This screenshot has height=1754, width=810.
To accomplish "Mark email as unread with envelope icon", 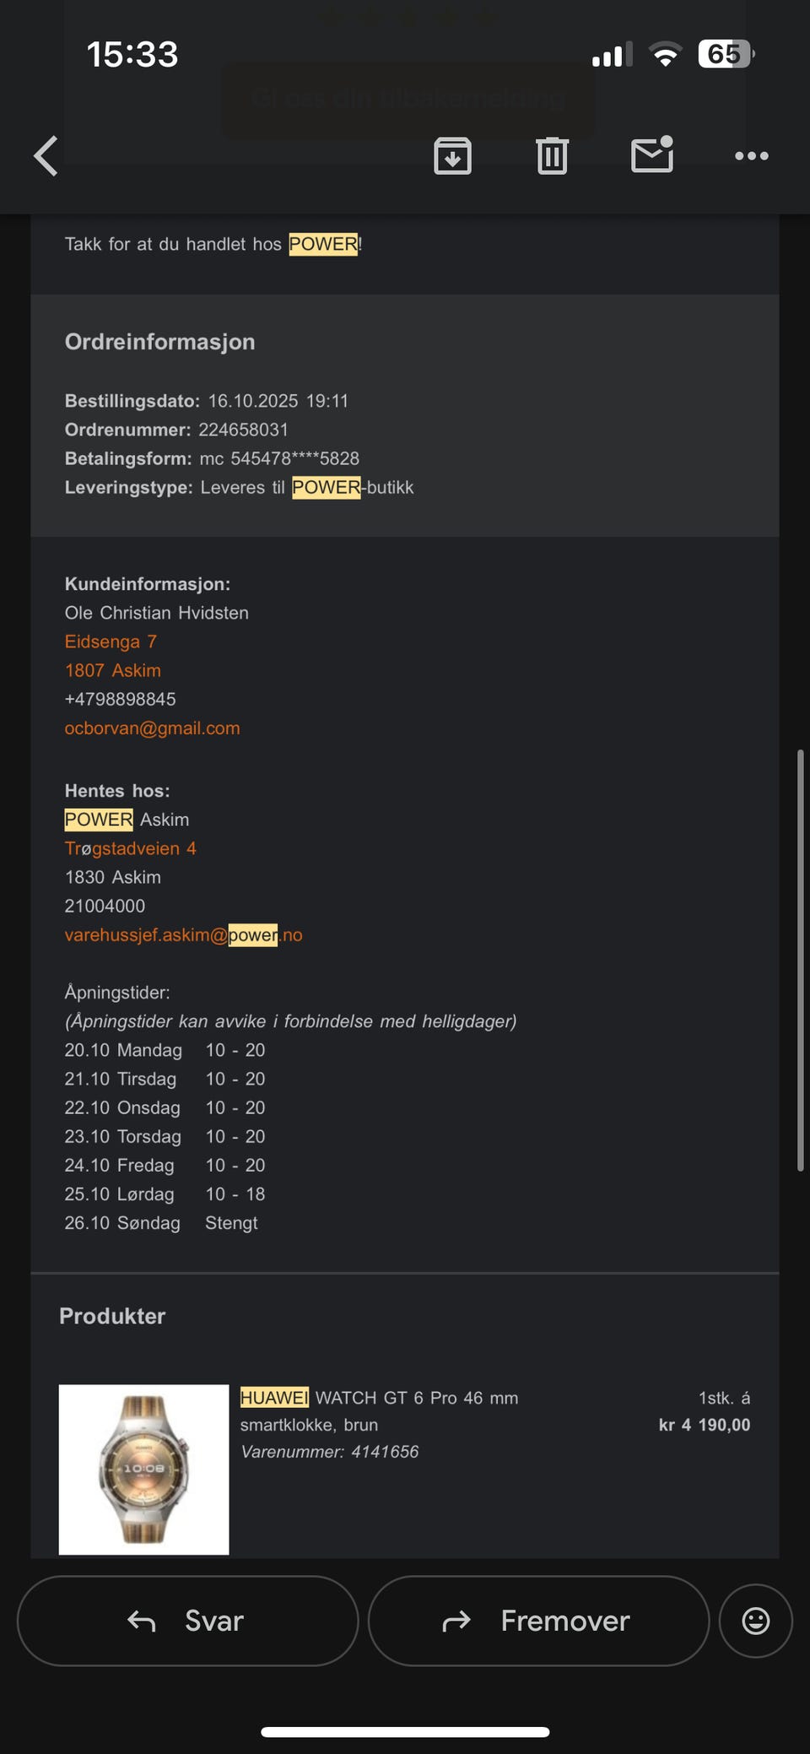I will point(652,155).
